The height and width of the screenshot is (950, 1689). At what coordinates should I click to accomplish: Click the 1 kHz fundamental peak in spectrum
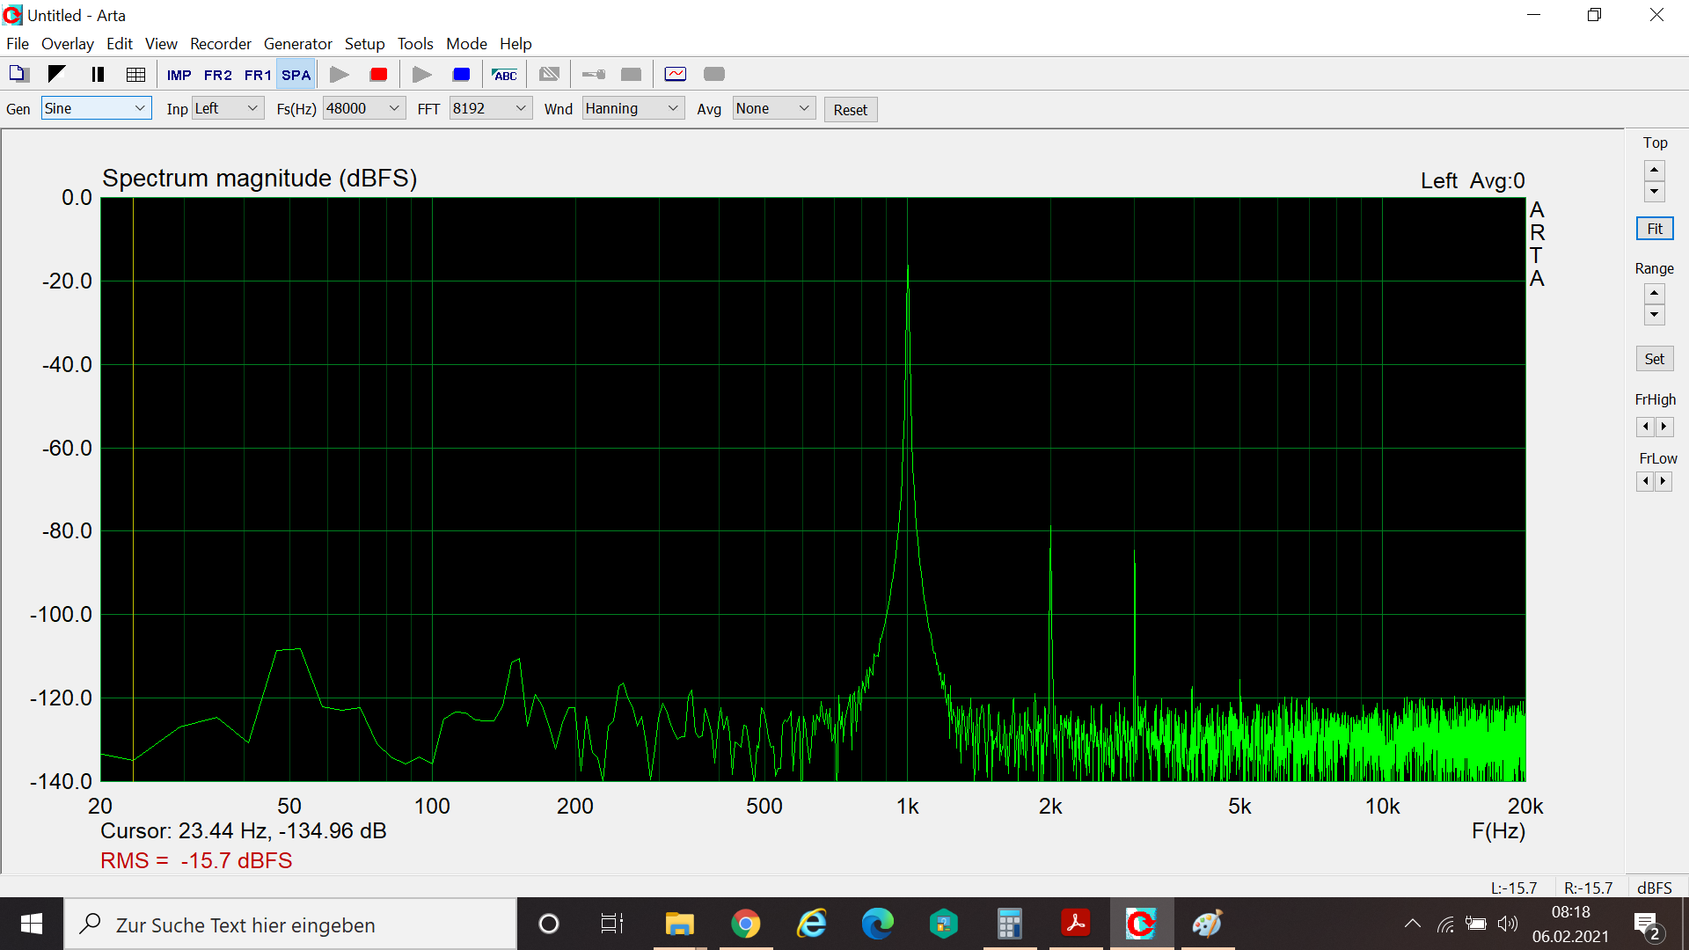[908, 267]
